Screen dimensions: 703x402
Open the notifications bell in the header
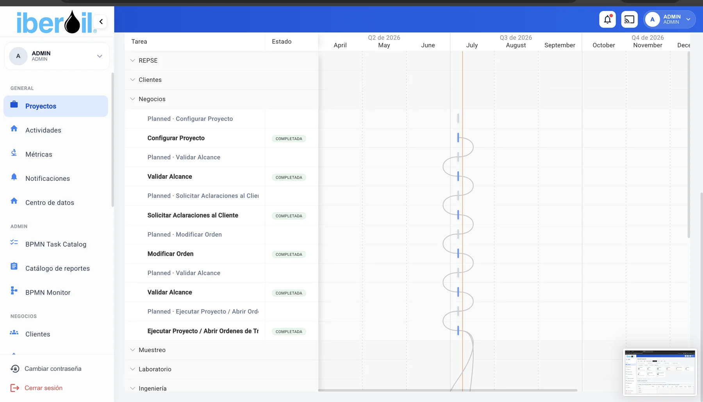click(x=607, y=19)
